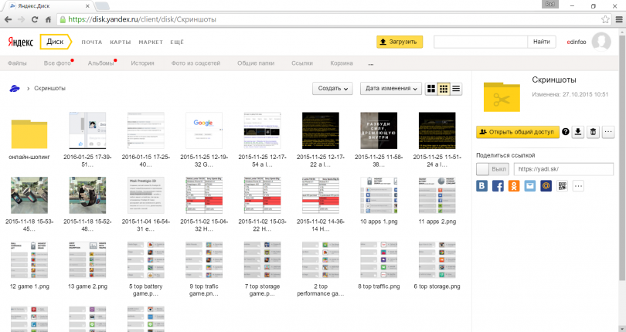The height and width of the screenshot is (332, 626).
Task: Click the search input field
Action: 479,42
